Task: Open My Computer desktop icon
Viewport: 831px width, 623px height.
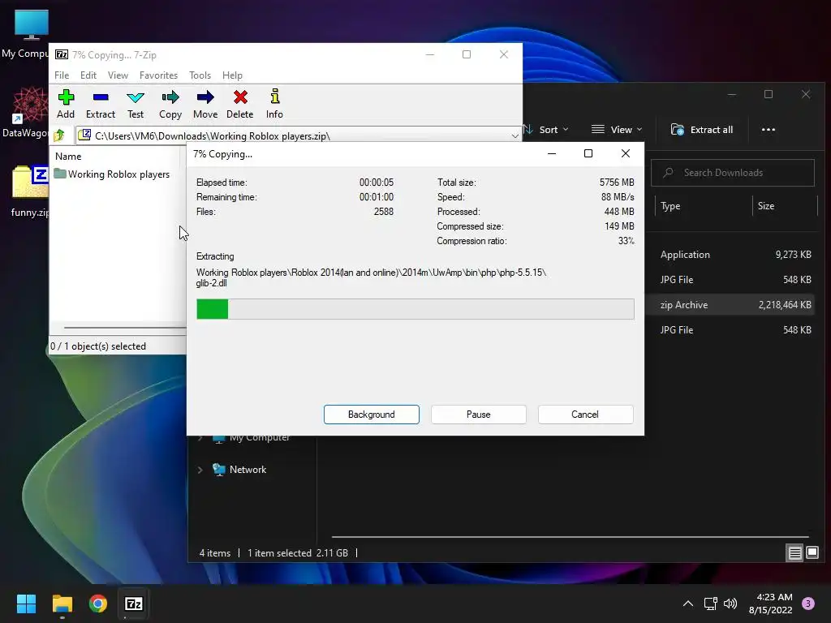Action: (25, 34)
